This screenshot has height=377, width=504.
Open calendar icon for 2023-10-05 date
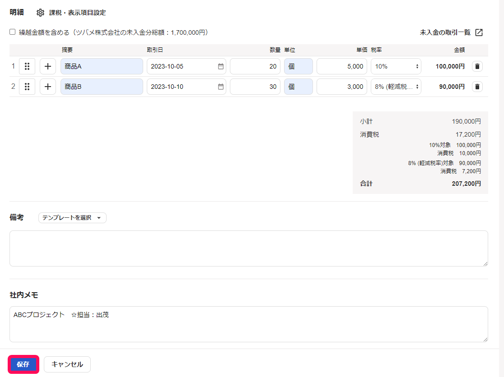click(x=221, y=66)
